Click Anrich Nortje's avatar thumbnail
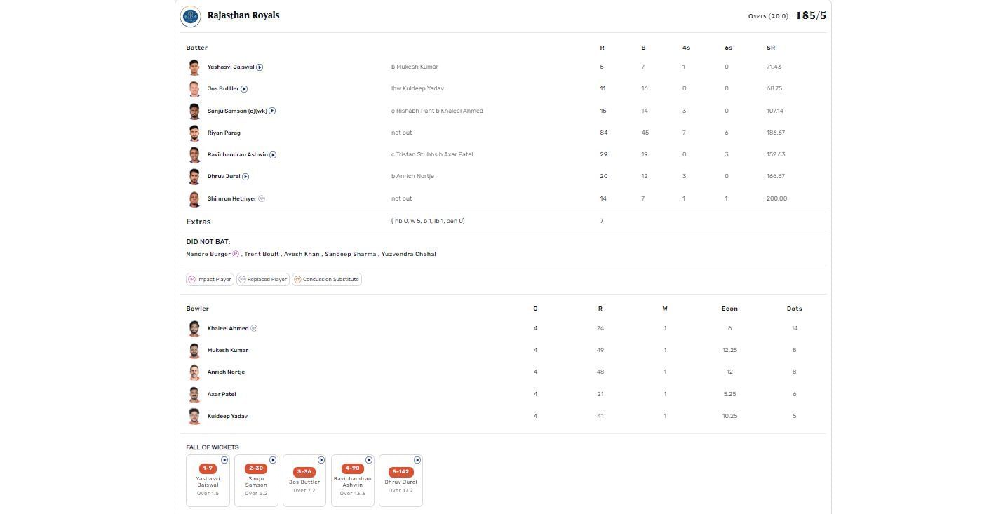The width and height of the screenshot is (1003, 514). pos(194,372)
